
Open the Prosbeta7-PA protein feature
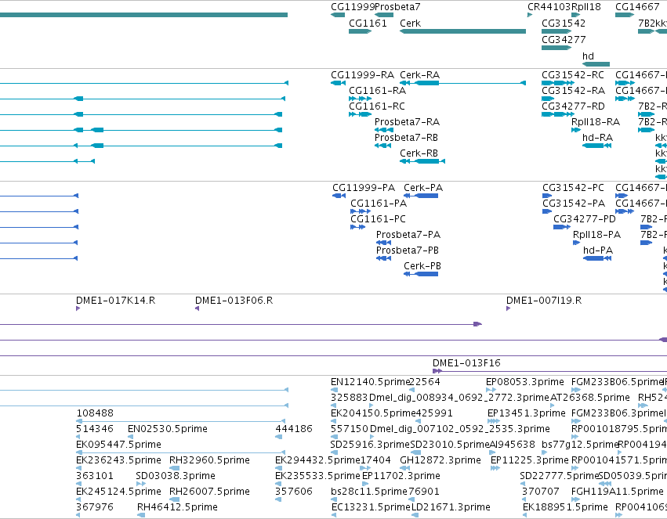click(x=384, y=243)
